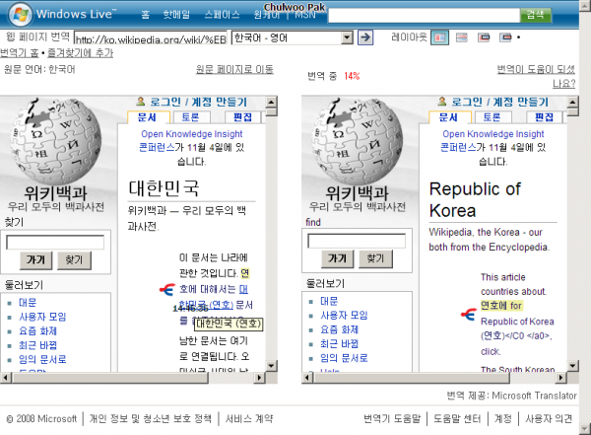Click 대문 in original pane sidebar
Viewport: 591px width, 435px height.
point(28,303)
